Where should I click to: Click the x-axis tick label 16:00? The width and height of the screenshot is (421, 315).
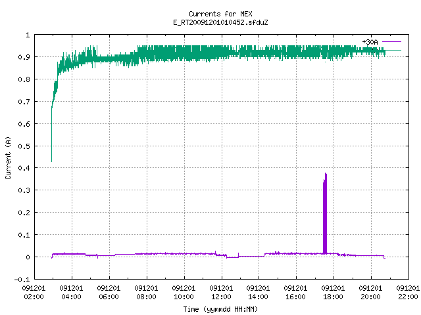coord(295,297)
